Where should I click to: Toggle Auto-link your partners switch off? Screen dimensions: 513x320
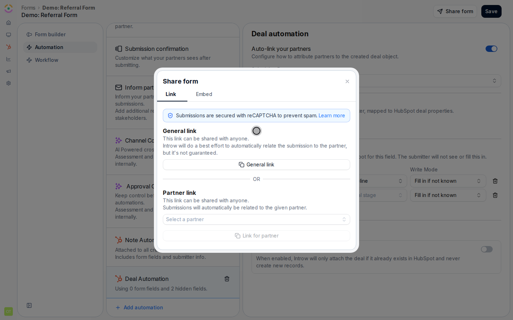point(491,49)
